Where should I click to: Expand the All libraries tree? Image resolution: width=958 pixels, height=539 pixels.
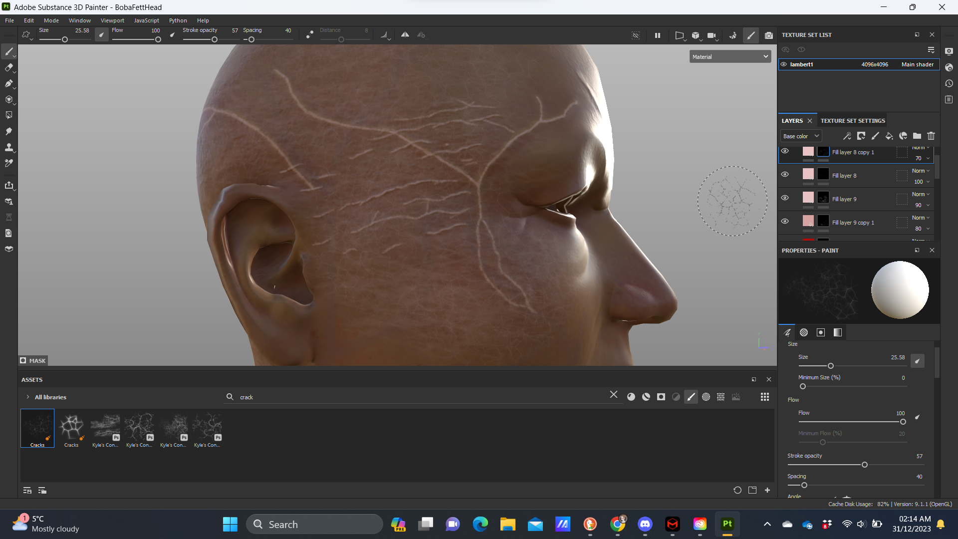coord(28,397)
